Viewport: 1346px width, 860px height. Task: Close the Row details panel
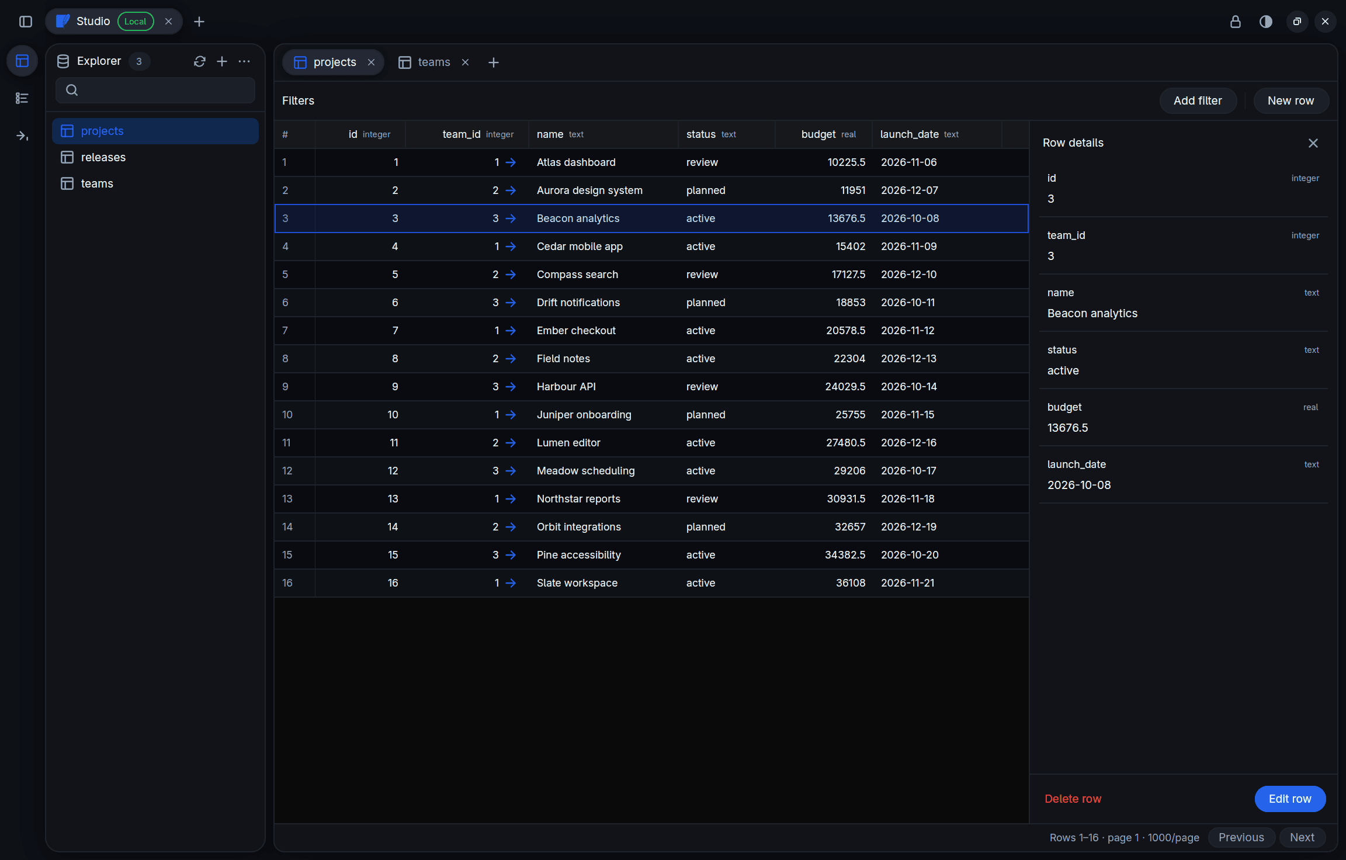tap(1313, 143)
